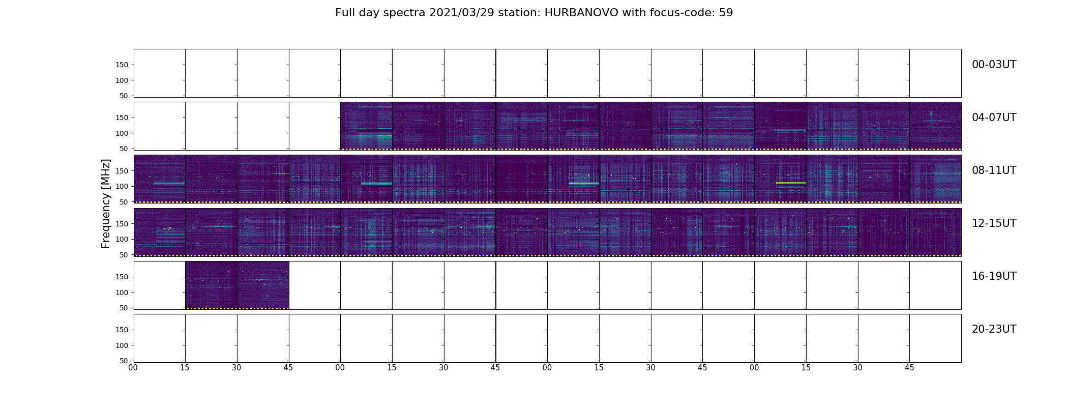The width and height of the screenshot is (1068, 407).
Task: Open the 08:00 spectrogram panel with green band
Action: [159, 179]
